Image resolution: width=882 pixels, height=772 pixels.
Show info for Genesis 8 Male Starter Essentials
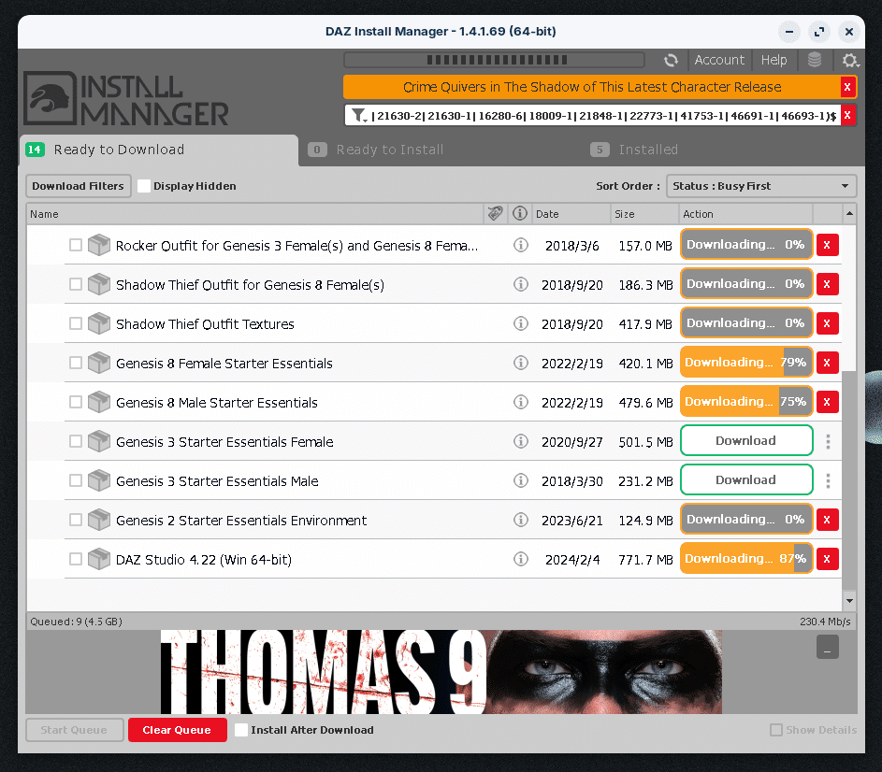pyautogui.click(x=521, y=402)
